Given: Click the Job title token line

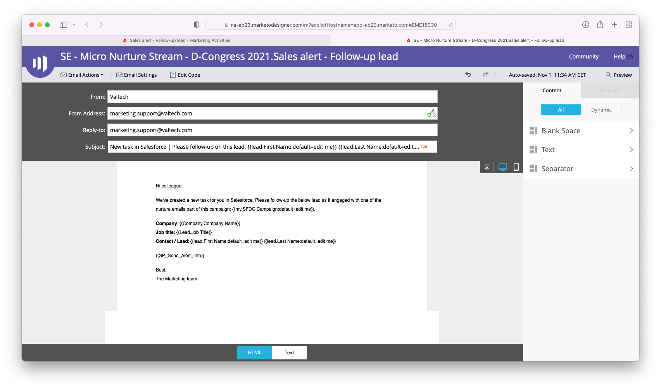Looking at the screenshot, I should click(184, 232).
